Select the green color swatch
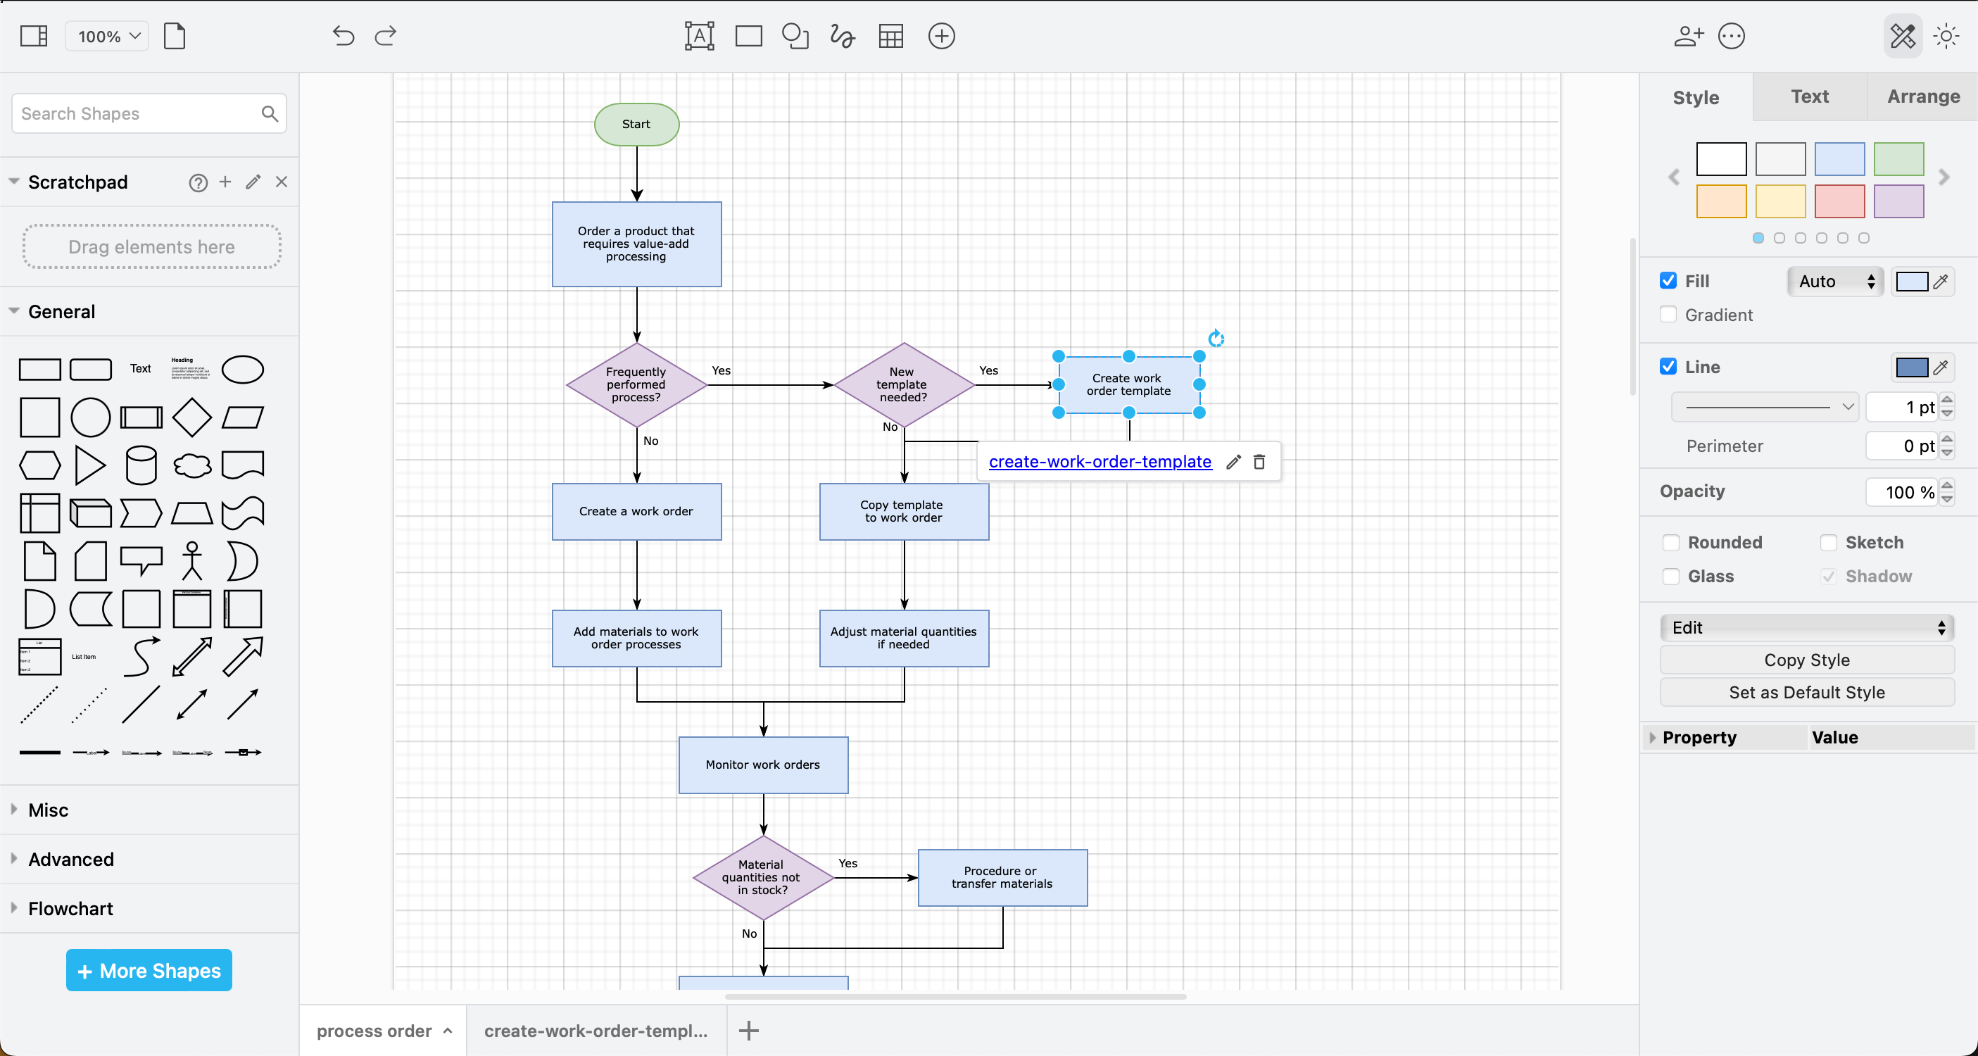Image resolution: width=1978 pixels, height=1056 pixels. pos(1898,159)
